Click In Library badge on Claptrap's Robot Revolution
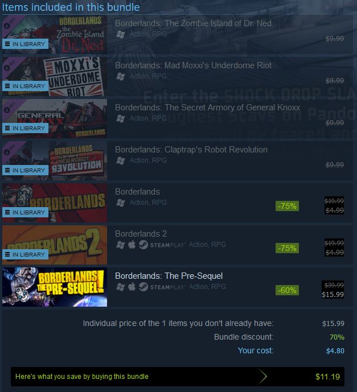 [x=25, y=170]
